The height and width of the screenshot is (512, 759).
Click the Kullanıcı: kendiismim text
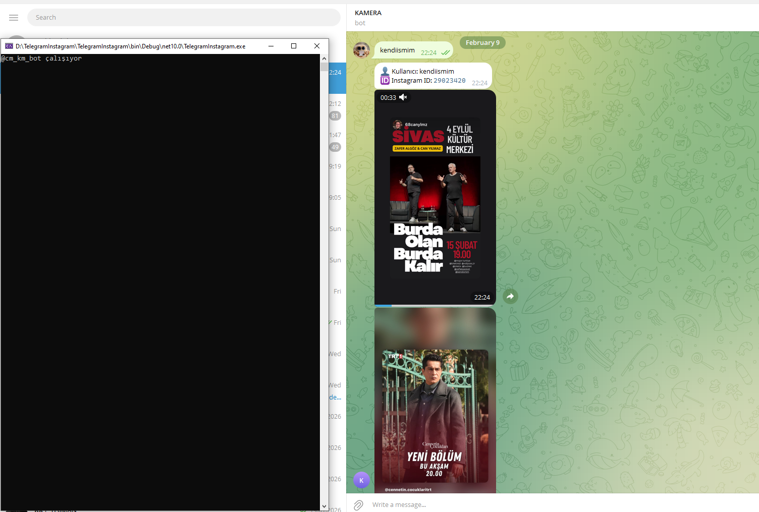coord(423,72)
